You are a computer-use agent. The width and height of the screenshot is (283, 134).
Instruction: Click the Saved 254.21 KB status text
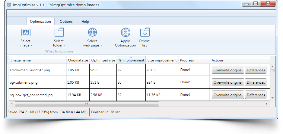(x=47, y=112)
